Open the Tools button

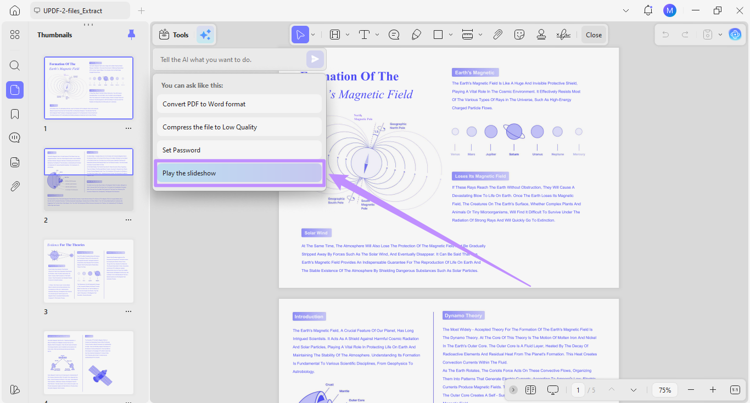point(173,35)
